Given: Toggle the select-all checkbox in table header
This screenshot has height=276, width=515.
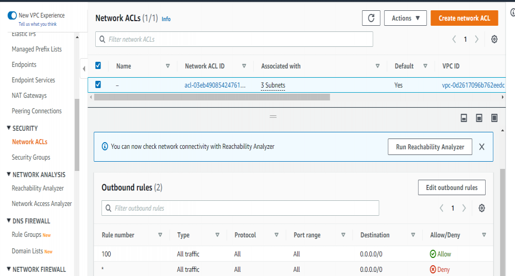Looking at the screenshot, I should click(x=98, y=66).
